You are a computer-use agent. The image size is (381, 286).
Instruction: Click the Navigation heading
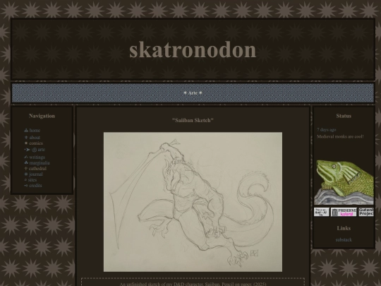pyautogui.click(x=42, y=116)
